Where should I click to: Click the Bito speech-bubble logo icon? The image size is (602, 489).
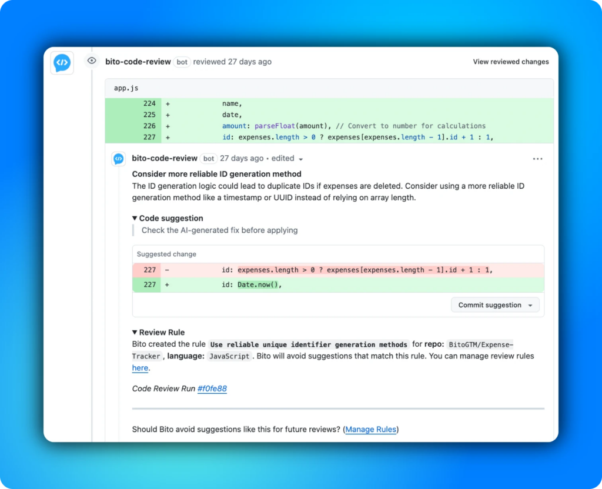tap(61, 63)
